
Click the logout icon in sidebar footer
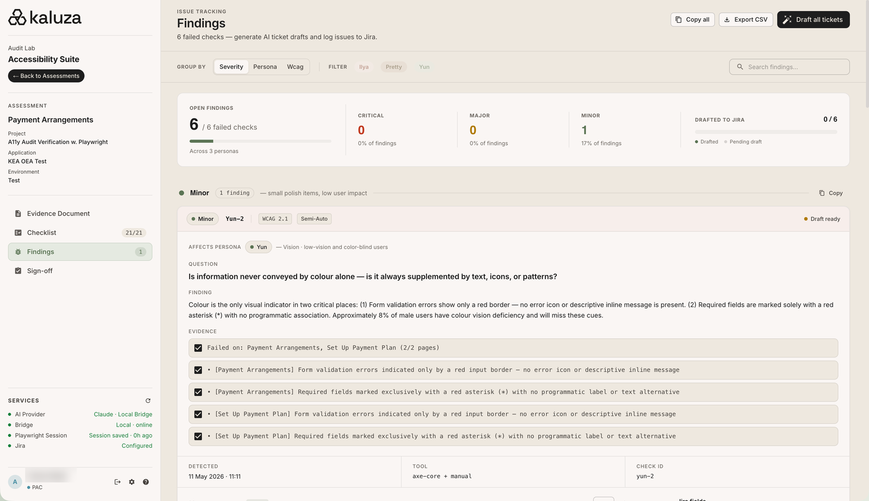pyautogui.click(x=117, y=482)
